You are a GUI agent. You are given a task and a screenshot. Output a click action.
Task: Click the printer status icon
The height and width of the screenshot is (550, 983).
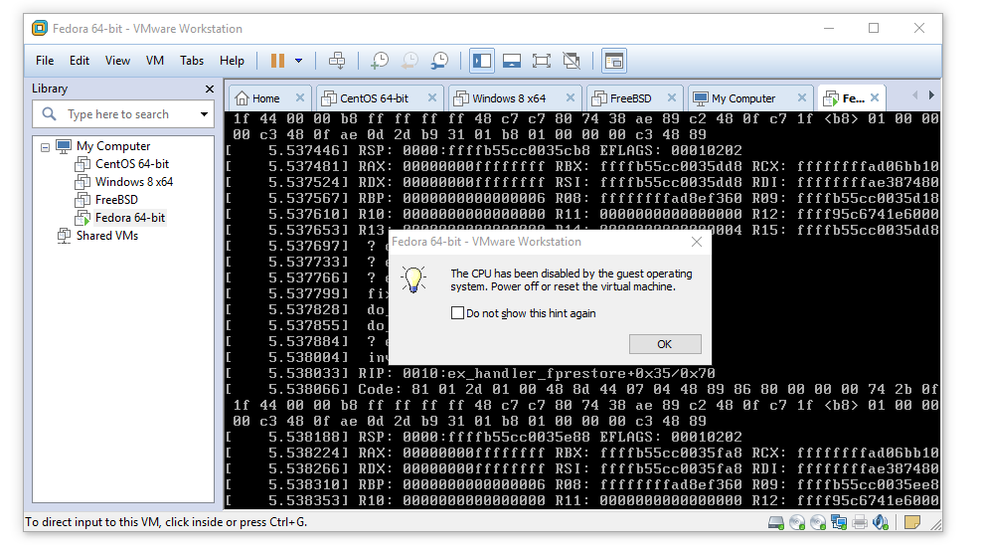[860, 522]
